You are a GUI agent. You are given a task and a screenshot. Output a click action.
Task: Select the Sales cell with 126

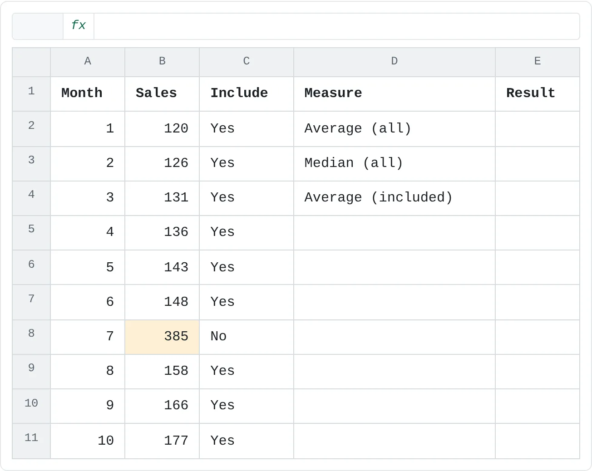162,164
